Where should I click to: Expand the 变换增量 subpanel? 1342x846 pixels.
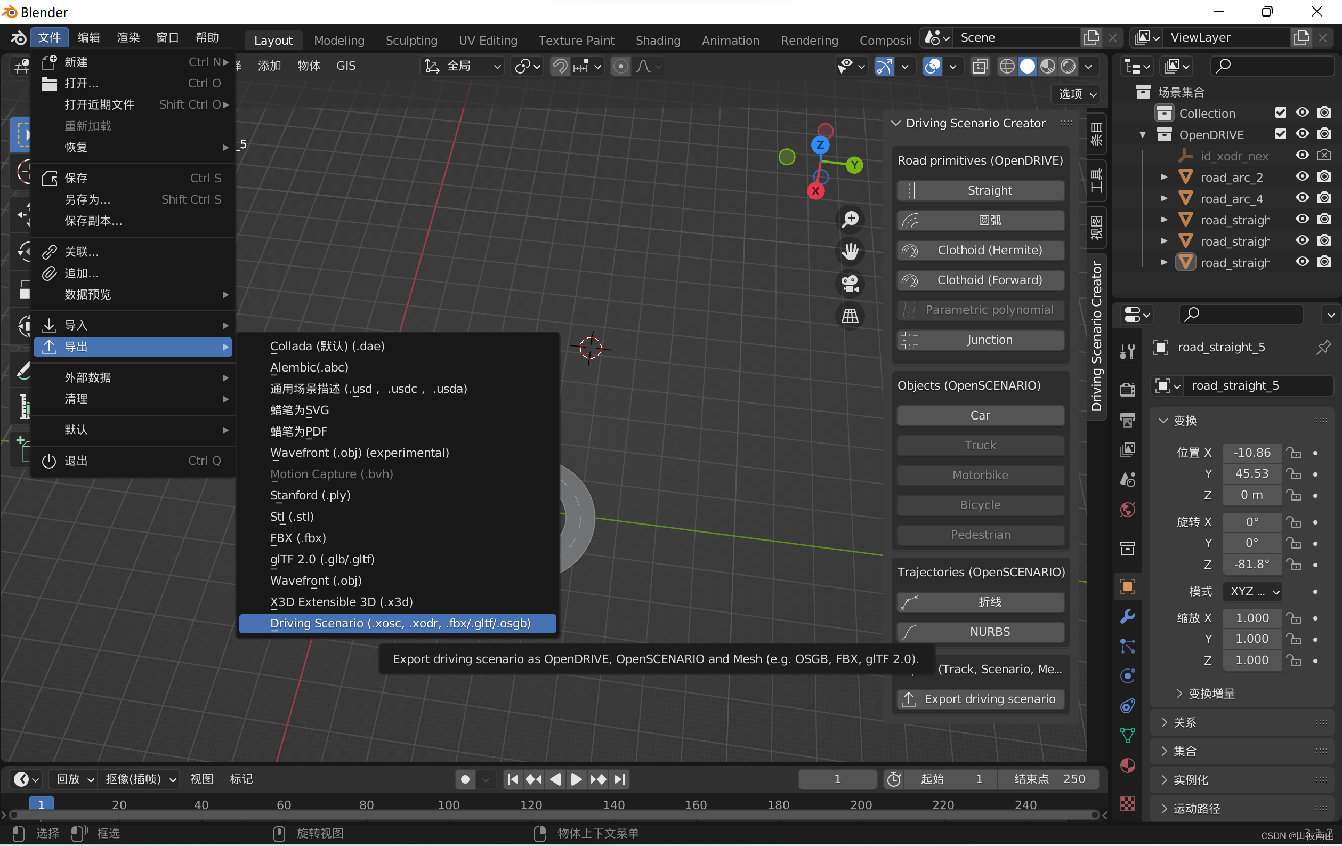pos(1179,694)
